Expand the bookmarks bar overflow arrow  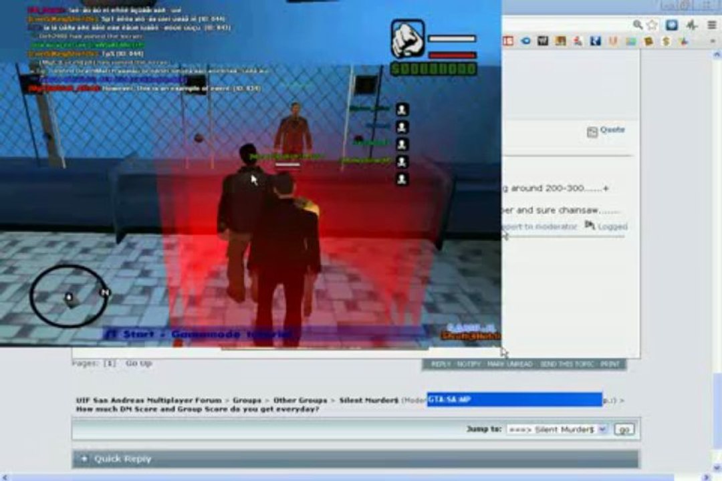(713, 41)
